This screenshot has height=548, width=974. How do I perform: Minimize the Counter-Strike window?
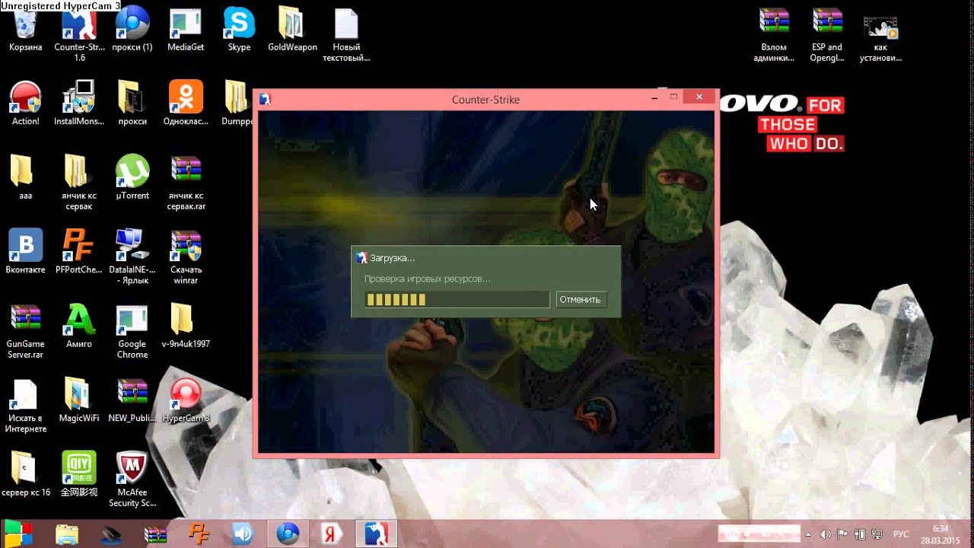tap(655, 98)
